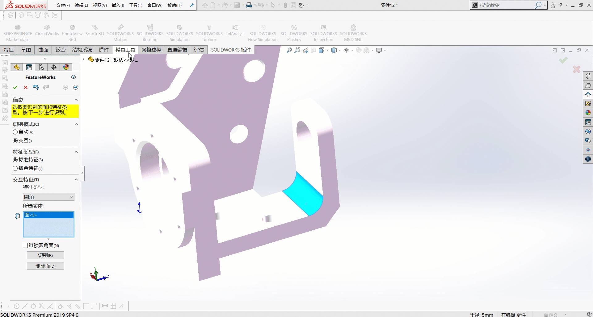Viewport: 593px width, 317px height.
Task: Open the 插入(I) menu
Action: (117, 5)
